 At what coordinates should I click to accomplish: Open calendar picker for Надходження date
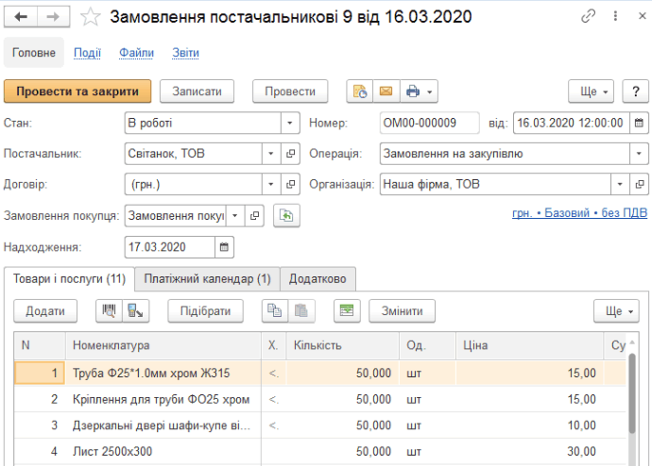click(224, 247)
